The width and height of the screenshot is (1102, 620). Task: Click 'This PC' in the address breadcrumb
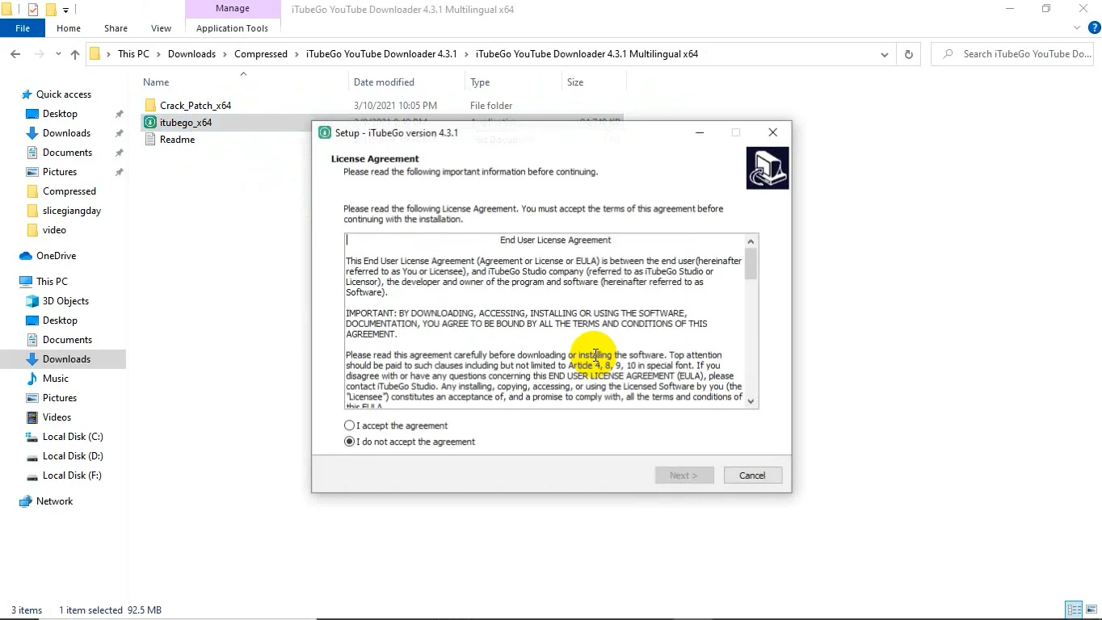(x=133, y=54)
